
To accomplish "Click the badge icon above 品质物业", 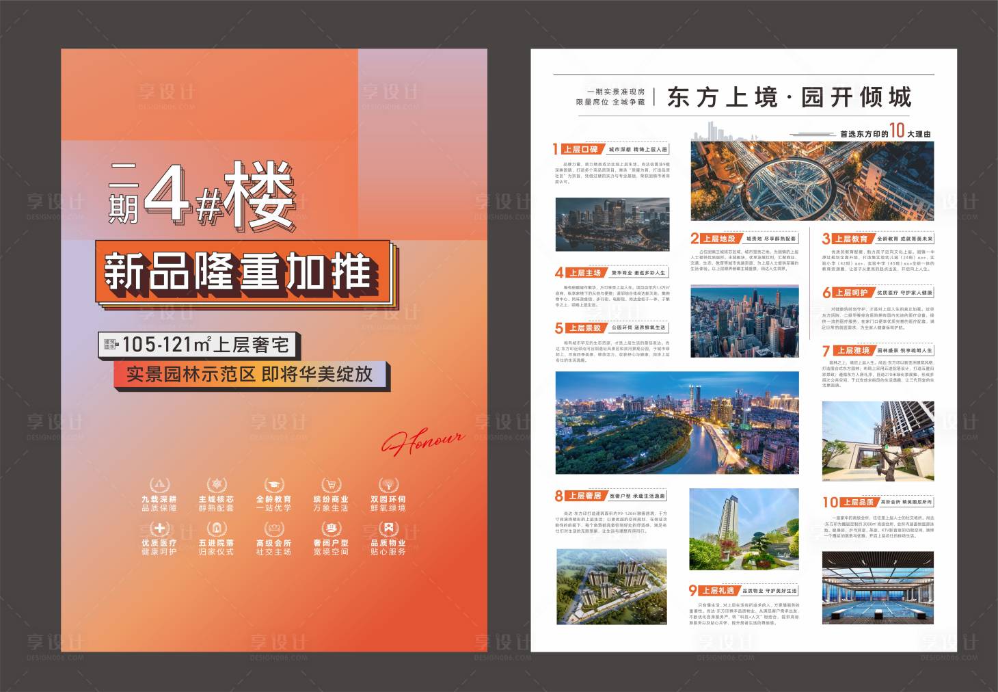I will 388,528.
